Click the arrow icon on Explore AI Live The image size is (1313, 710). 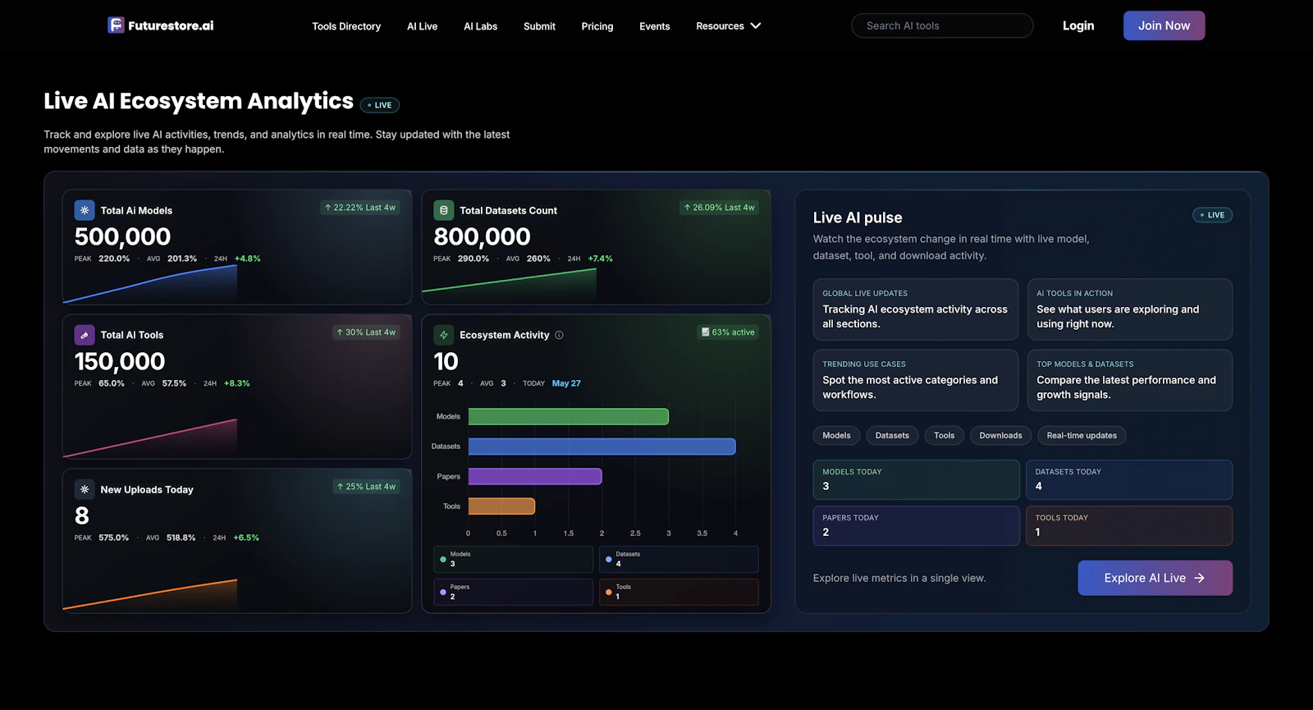click(x=1200, y=578)
